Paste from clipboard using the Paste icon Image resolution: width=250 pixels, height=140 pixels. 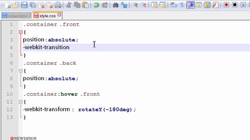pyautogui.click(x=86, y=5)
